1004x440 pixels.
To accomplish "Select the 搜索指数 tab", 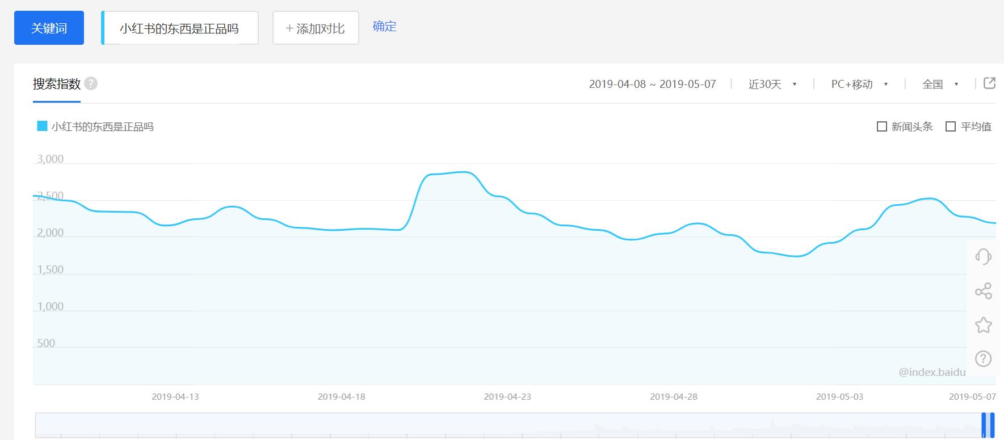I will [x=56, y=84].
